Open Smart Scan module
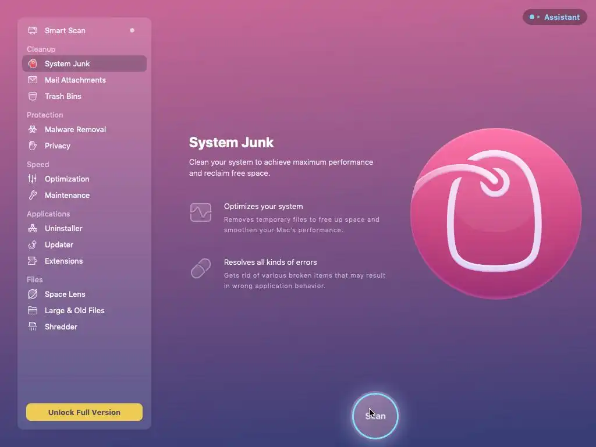 click(84, 30)
